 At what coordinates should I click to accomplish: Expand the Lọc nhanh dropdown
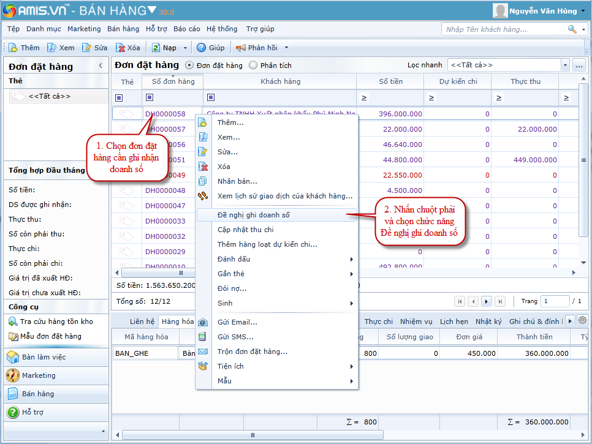(564, 65)
